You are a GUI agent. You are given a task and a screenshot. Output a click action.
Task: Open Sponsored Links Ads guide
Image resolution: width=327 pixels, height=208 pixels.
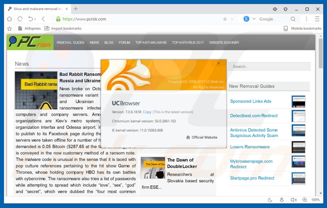pyautogui.click(x=251, y=101)
